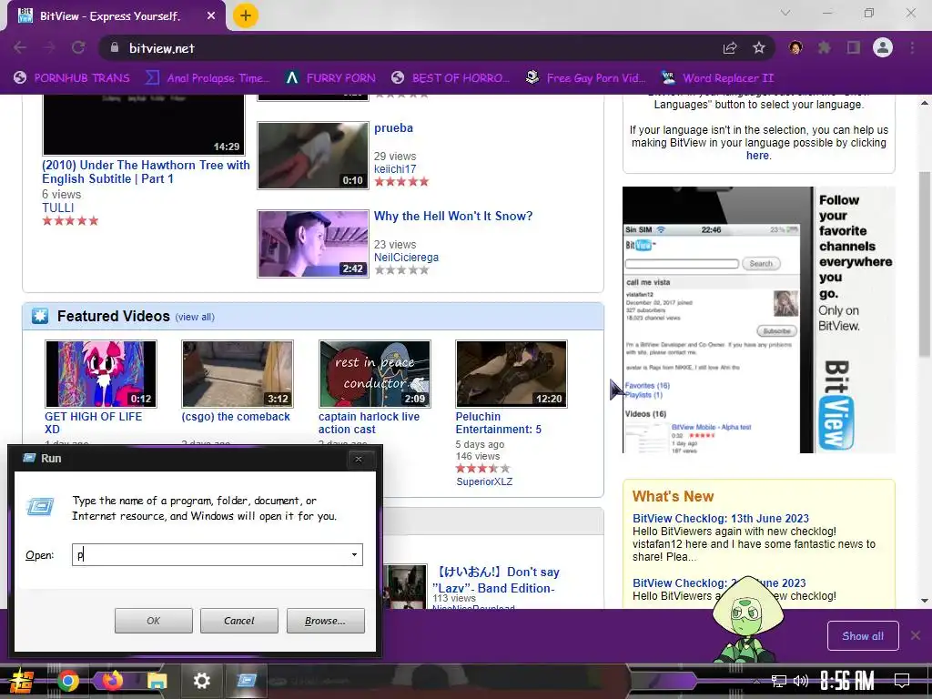Viewport: 932px width, 699px height.
Task: Reload the bitview.net page
Action: coord(78,47)
